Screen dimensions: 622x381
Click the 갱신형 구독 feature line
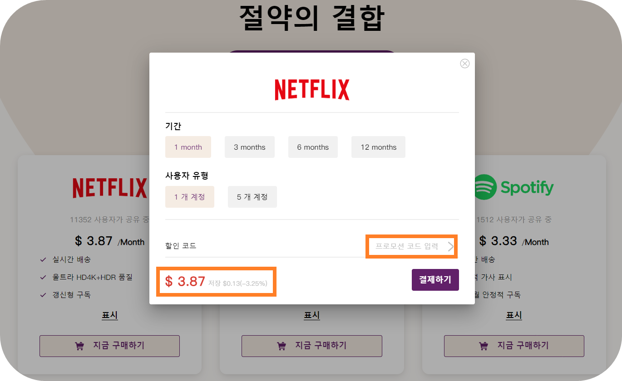pyautogui.click(x=71, y=295)
